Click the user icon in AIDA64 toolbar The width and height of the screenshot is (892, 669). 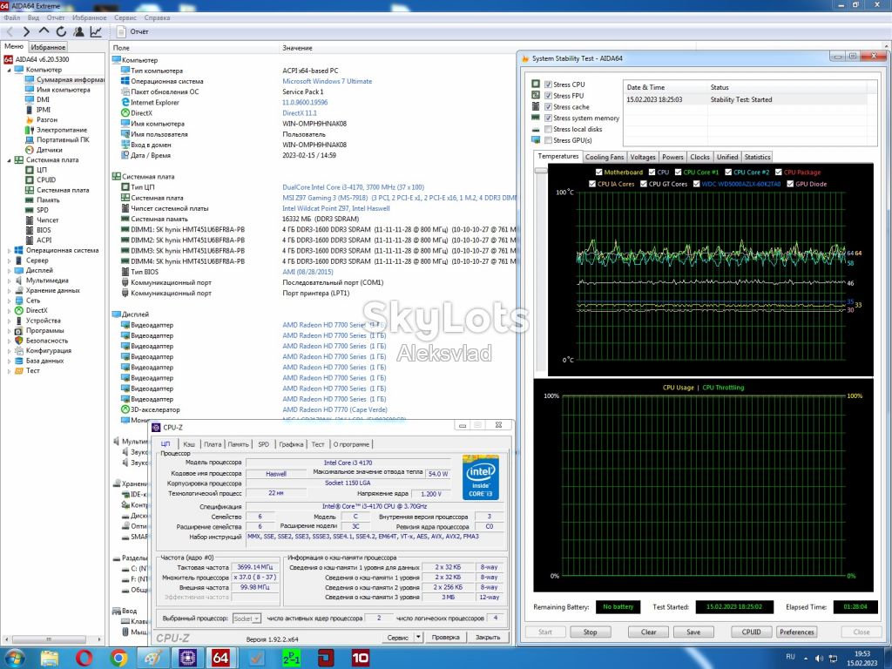(x=78, y=32)
